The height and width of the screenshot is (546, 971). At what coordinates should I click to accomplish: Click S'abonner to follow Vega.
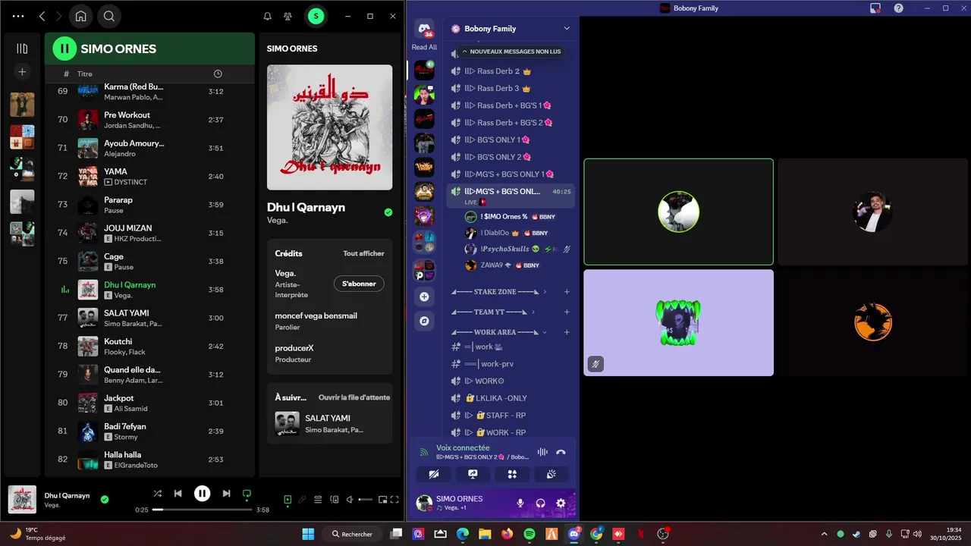[359, 284]
